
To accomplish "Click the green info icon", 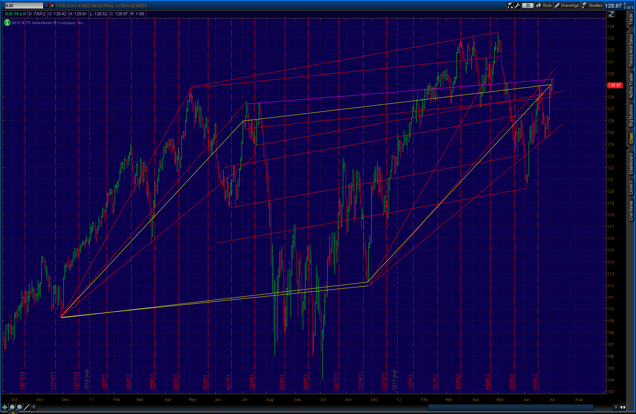I will (x=7, y=23).
